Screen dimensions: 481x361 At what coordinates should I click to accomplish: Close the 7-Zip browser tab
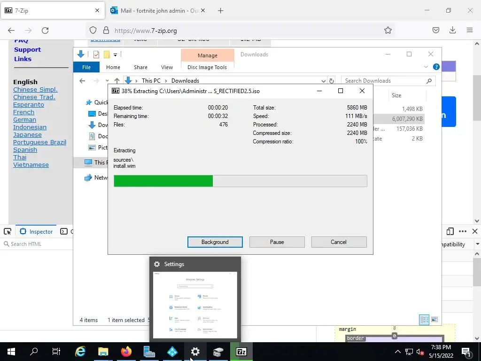(x=97, y=10)
